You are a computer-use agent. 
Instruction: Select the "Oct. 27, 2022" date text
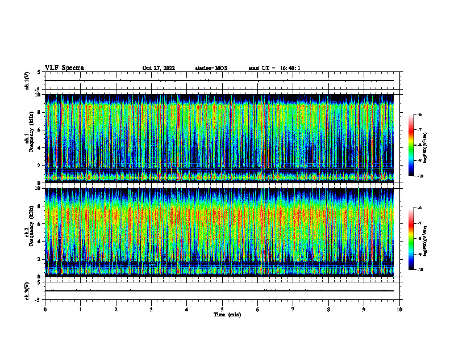coord(159,68)
